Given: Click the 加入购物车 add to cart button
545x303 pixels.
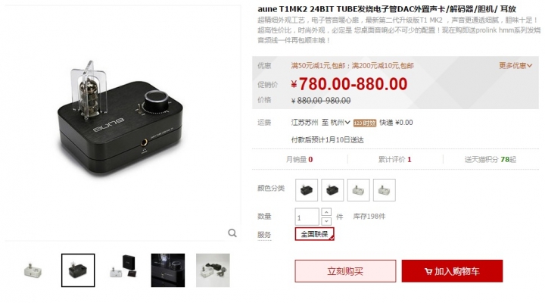Looking at the screenshot, I should 452,271.
